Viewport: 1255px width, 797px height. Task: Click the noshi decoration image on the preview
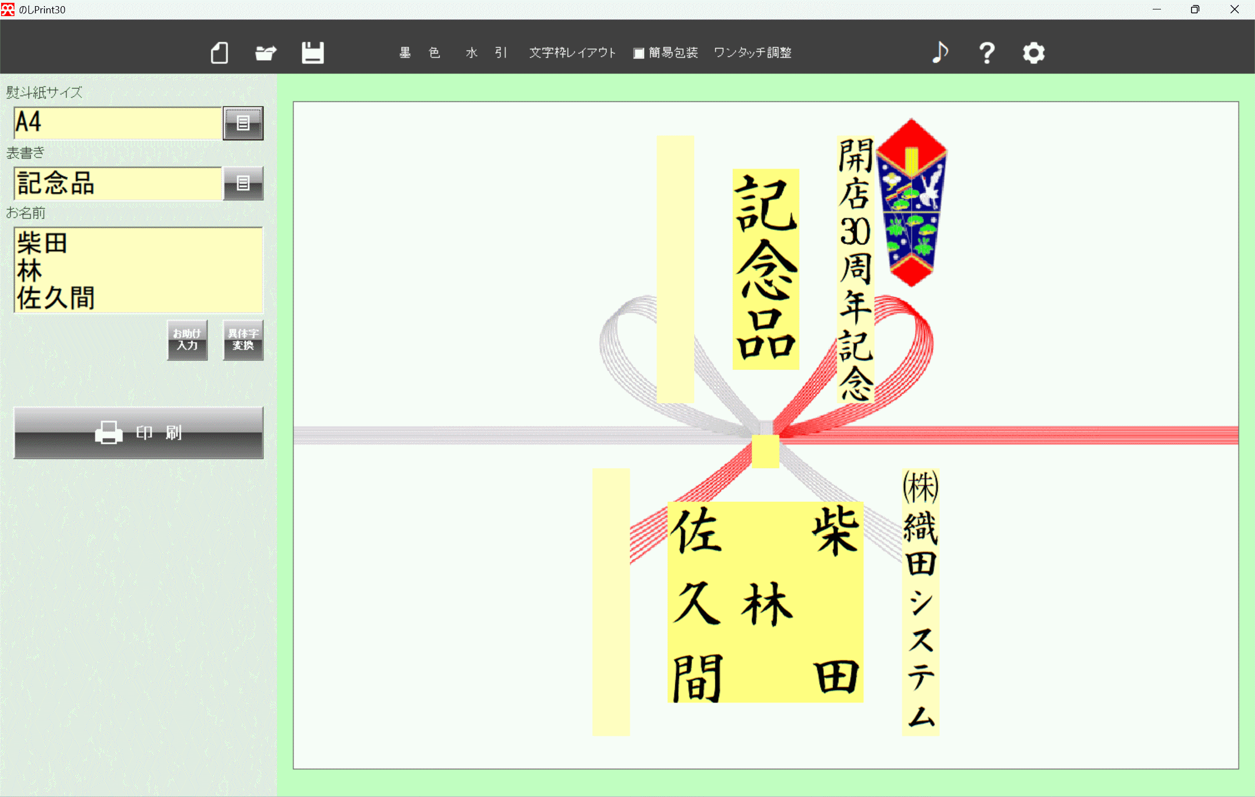(x=911, y=202)
